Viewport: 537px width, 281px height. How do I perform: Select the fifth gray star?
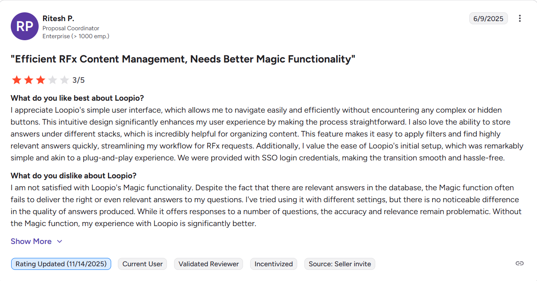(x=65, y=80)
